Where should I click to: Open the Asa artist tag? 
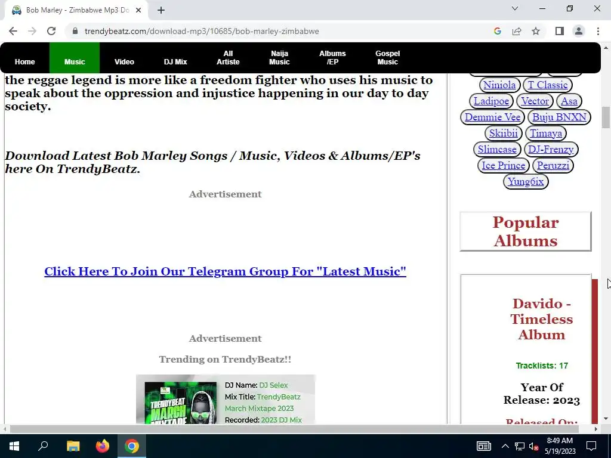point(569,101)
